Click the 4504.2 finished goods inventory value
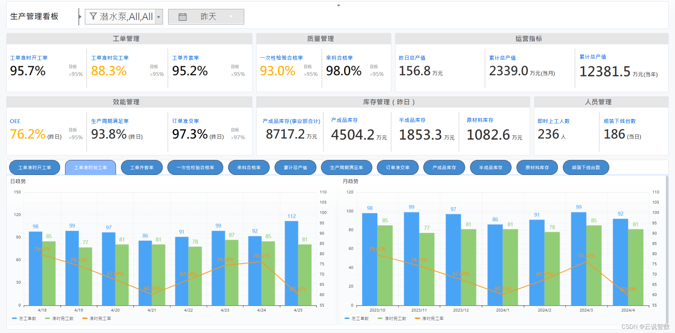 (353, 135)
